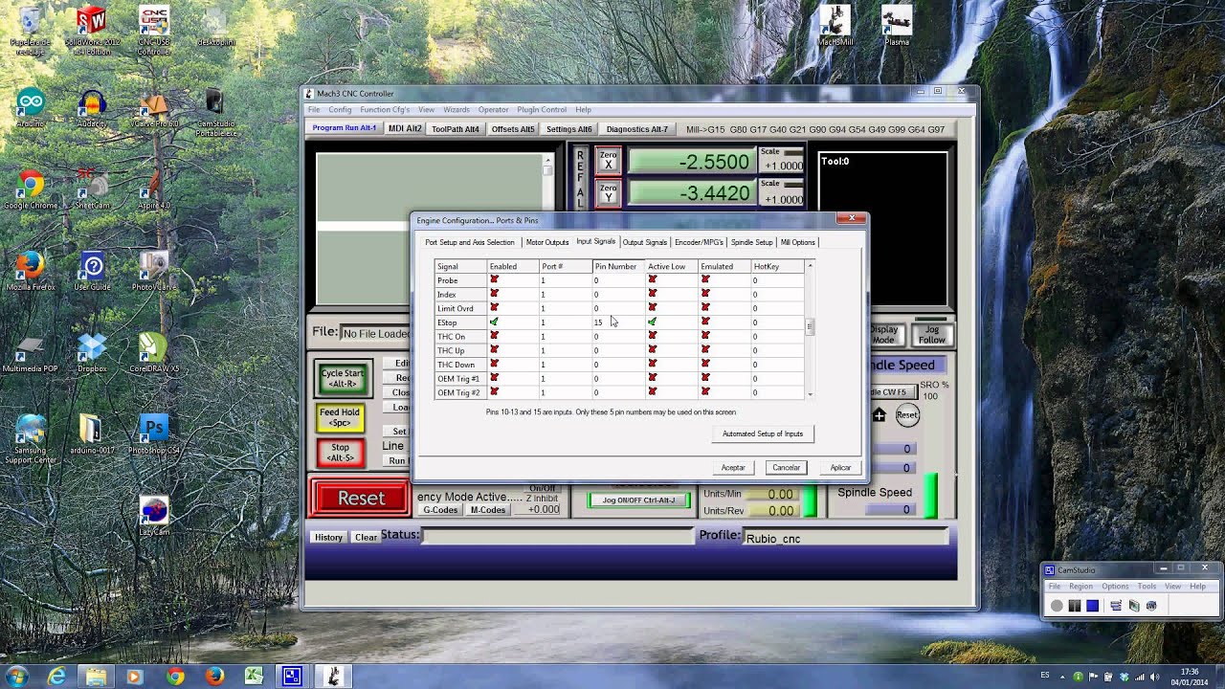Image resolution: width=1225 pixels, height=689 pixels.
Task: Open Mill Options tab
Action: point(798,242)
